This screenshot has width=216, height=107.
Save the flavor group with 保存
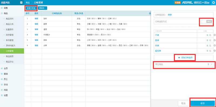click(202, 103)
